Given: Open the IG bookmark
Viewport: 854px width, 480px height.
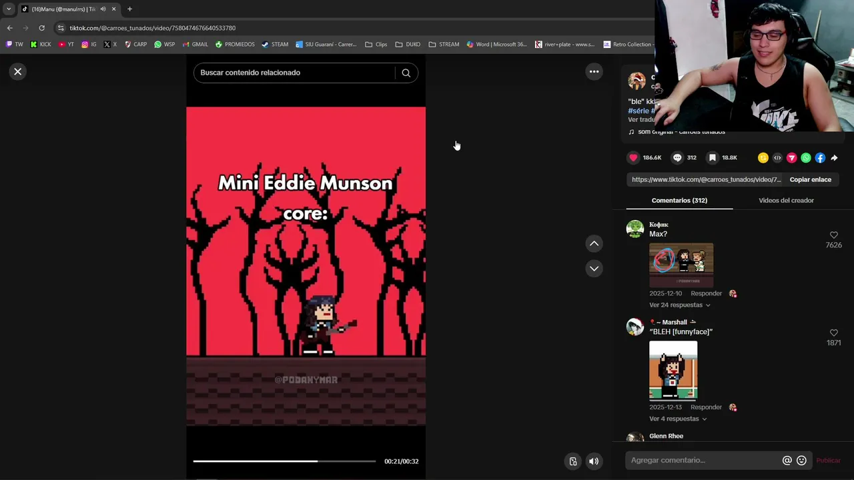Looking at the screenshot, I should [x=89, y=45].
